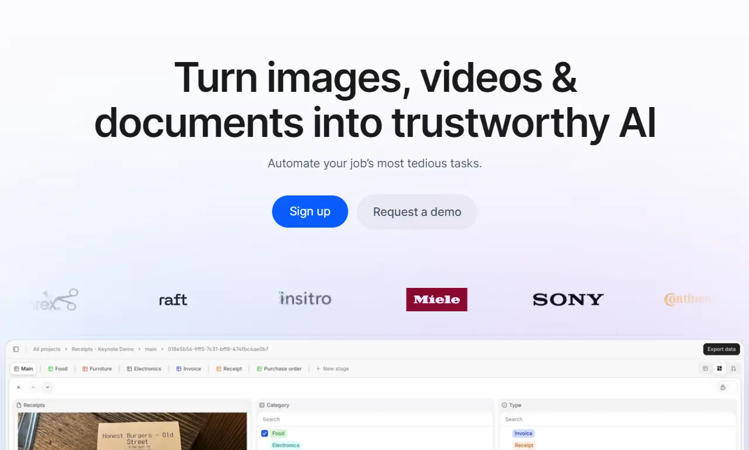Switch to the Main stage tab
The image size is (749, 450).
23,369
